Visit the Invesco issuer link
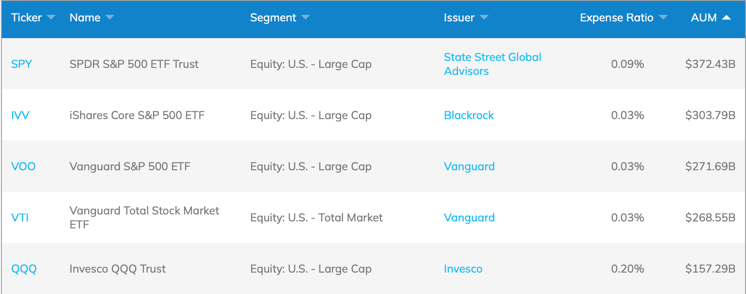 463,269
